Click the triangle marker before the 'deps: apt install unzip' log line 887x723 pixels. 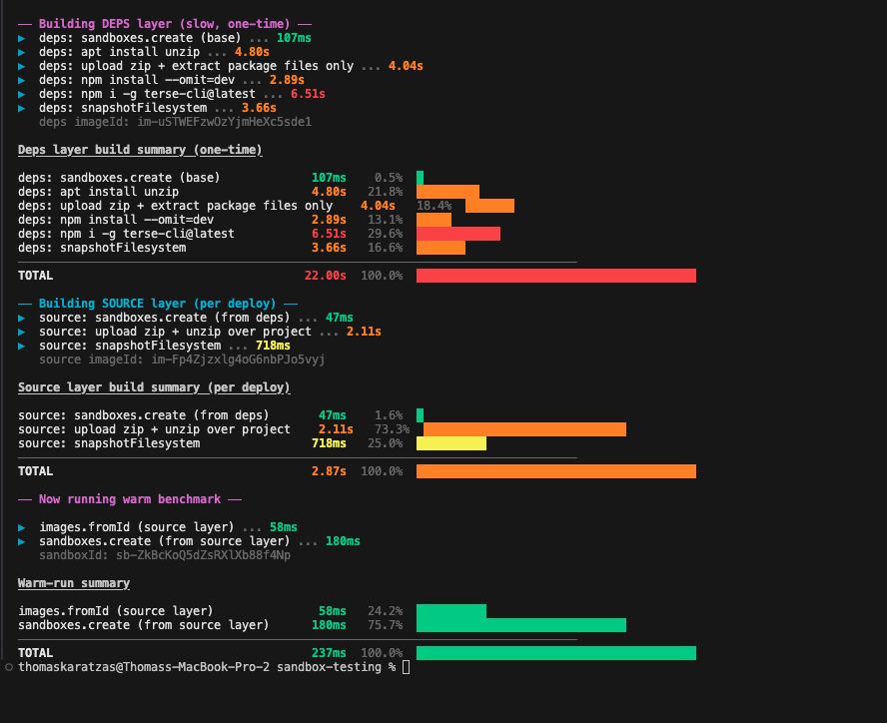(x=22, y=52)
